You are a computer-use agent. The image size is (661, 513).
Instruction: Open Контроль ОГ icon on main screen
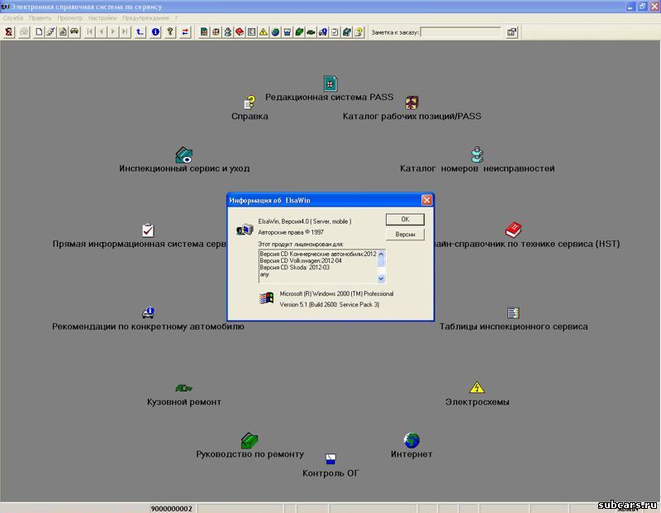(330, 459)
